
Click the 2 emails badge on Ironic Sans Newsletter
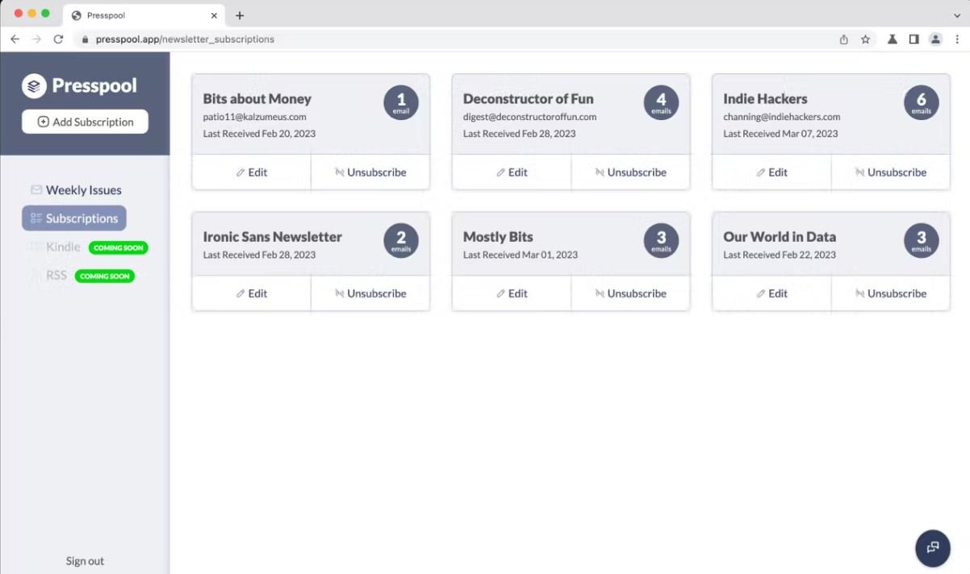[401, 240]
